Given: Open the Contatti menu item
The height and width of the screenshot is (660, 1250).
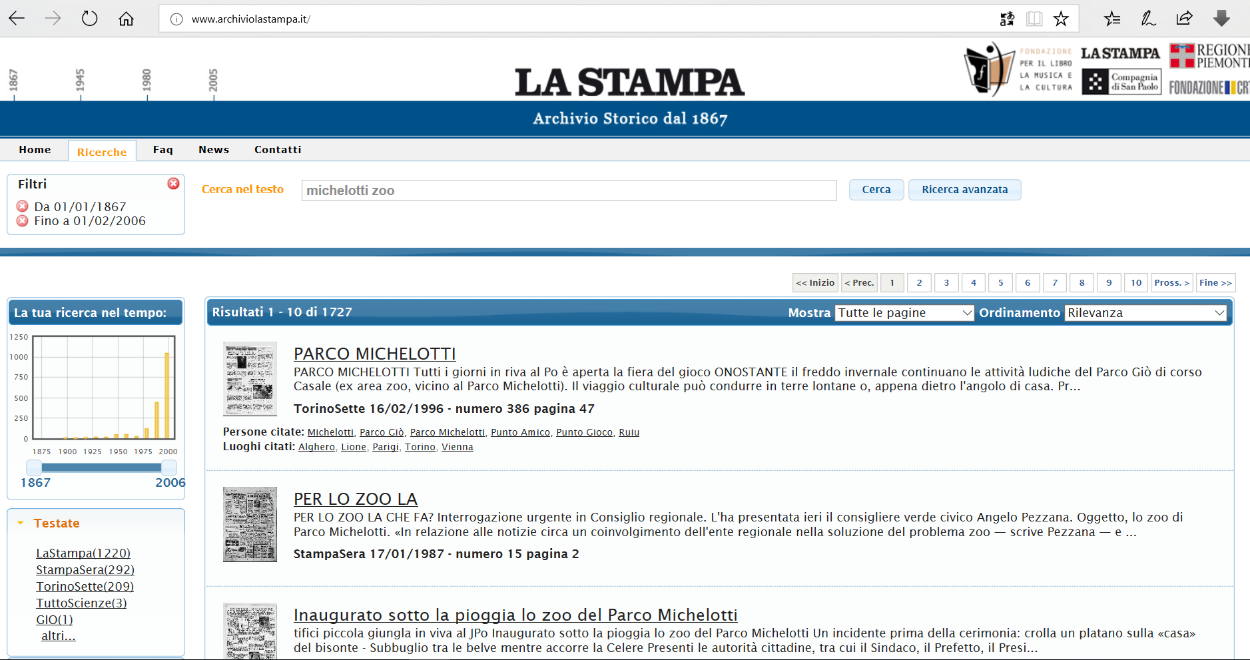Looking at the screenshot, I should 278,150.
